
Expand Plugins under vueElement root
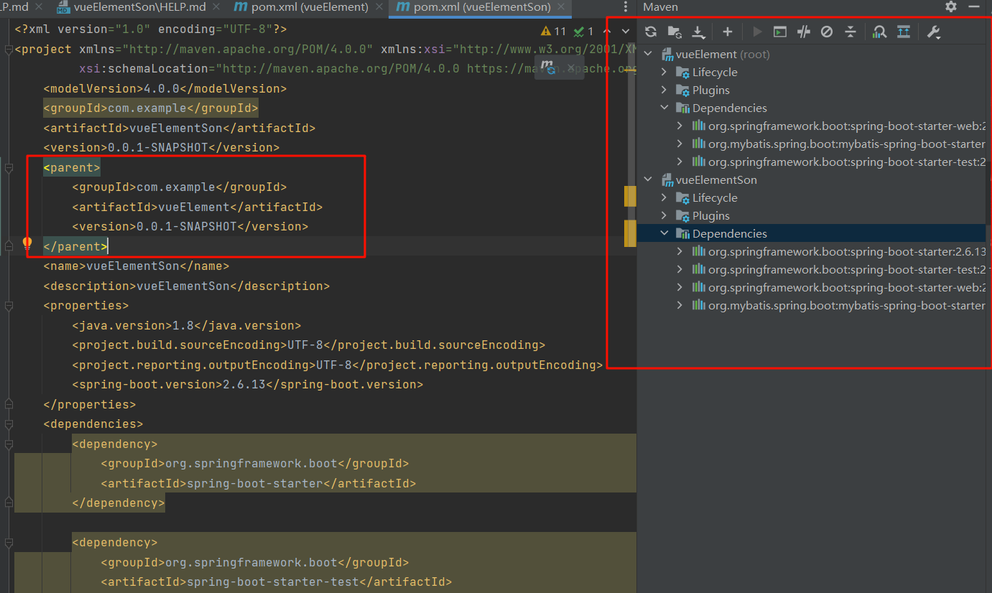664,90
